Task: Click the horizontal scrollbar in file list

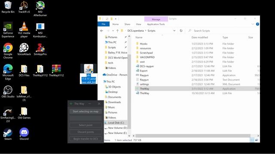Action: 192,136
